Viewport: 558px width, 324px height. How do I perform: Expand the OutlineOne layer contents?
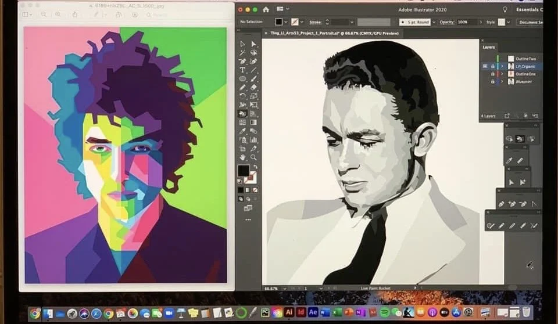click(x=502, y=74)
